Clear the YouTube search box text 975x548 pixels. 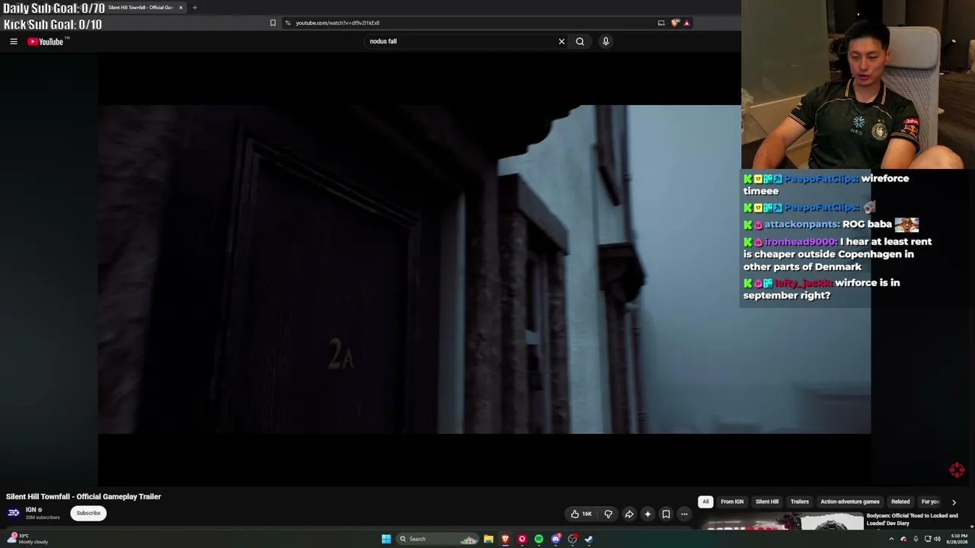point(561,41)
